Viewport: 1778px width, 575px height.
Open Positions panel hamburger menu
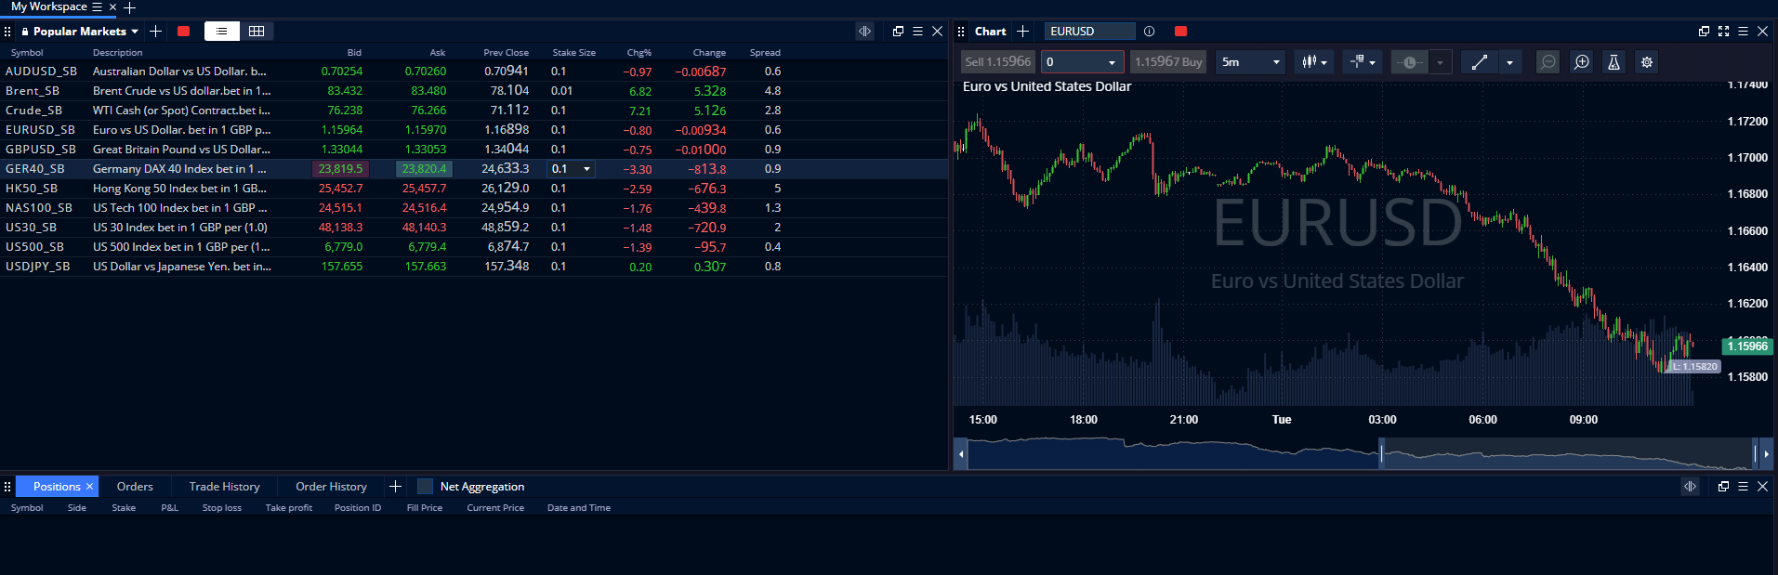[x=1743, y=487]
